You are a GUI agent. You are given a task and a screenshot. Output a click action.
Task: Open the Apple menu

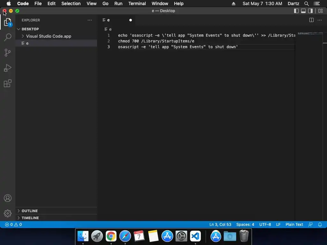coord(9,4)
